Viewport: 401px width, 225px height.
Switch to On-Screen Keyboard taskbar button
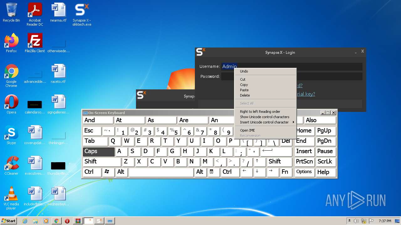click(110, 221)
